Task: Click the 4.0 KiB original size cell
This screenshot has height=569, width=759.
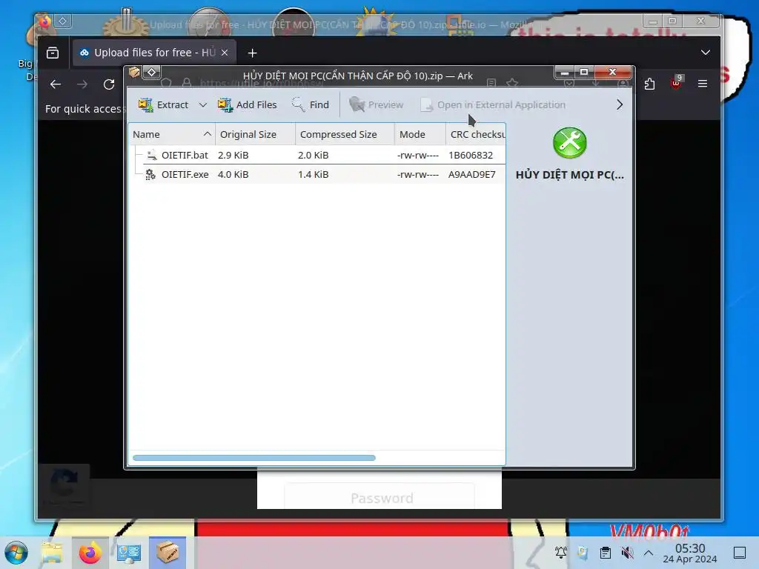Action: [233, 174]
